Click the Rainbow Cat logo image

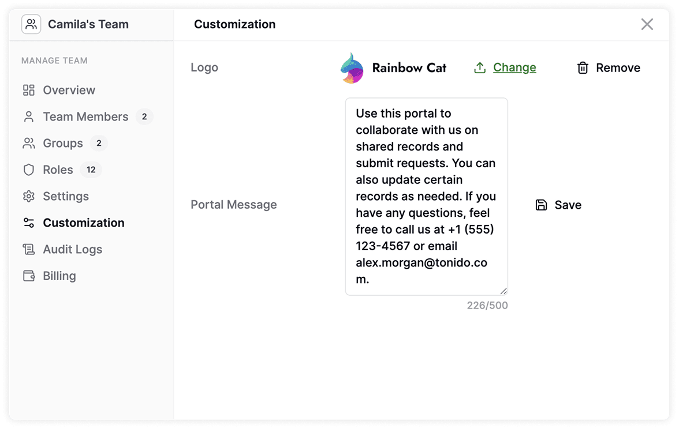(352, 68)
